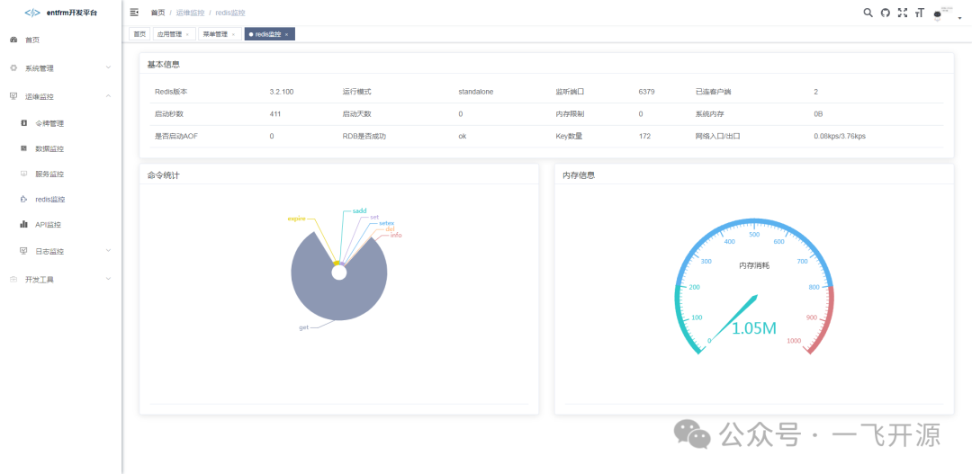This screenshot has width=972, height=474.
Task: Switch to the 菜单管理 tab
Action: click(x=220, y=34)
